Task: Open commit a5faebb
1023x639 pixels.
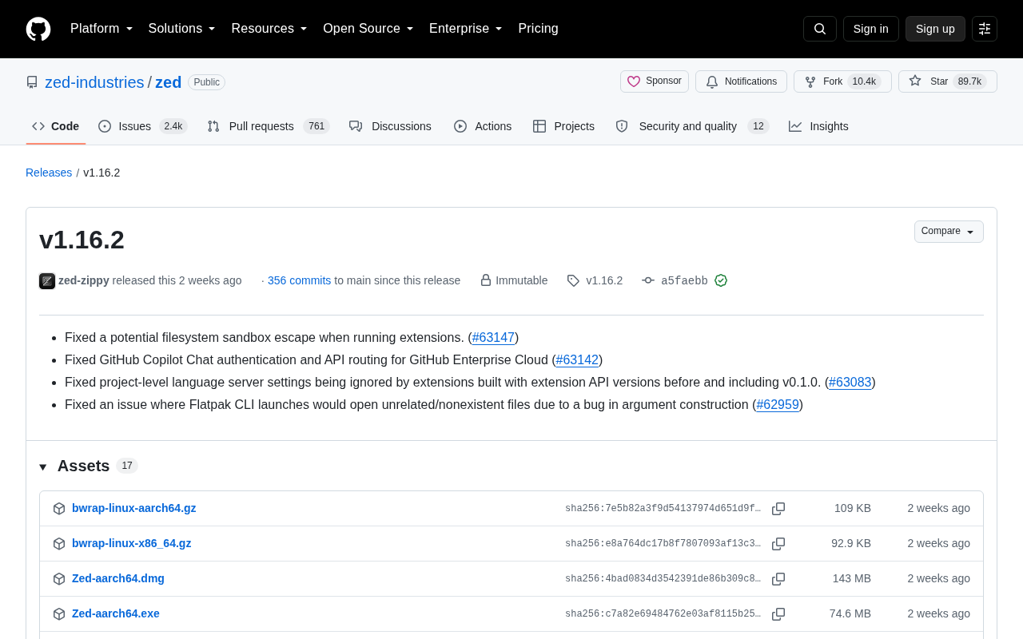Action: click(x=684, y=280)
